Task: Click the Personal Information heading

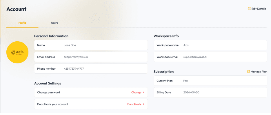Action: click(51, 36)
